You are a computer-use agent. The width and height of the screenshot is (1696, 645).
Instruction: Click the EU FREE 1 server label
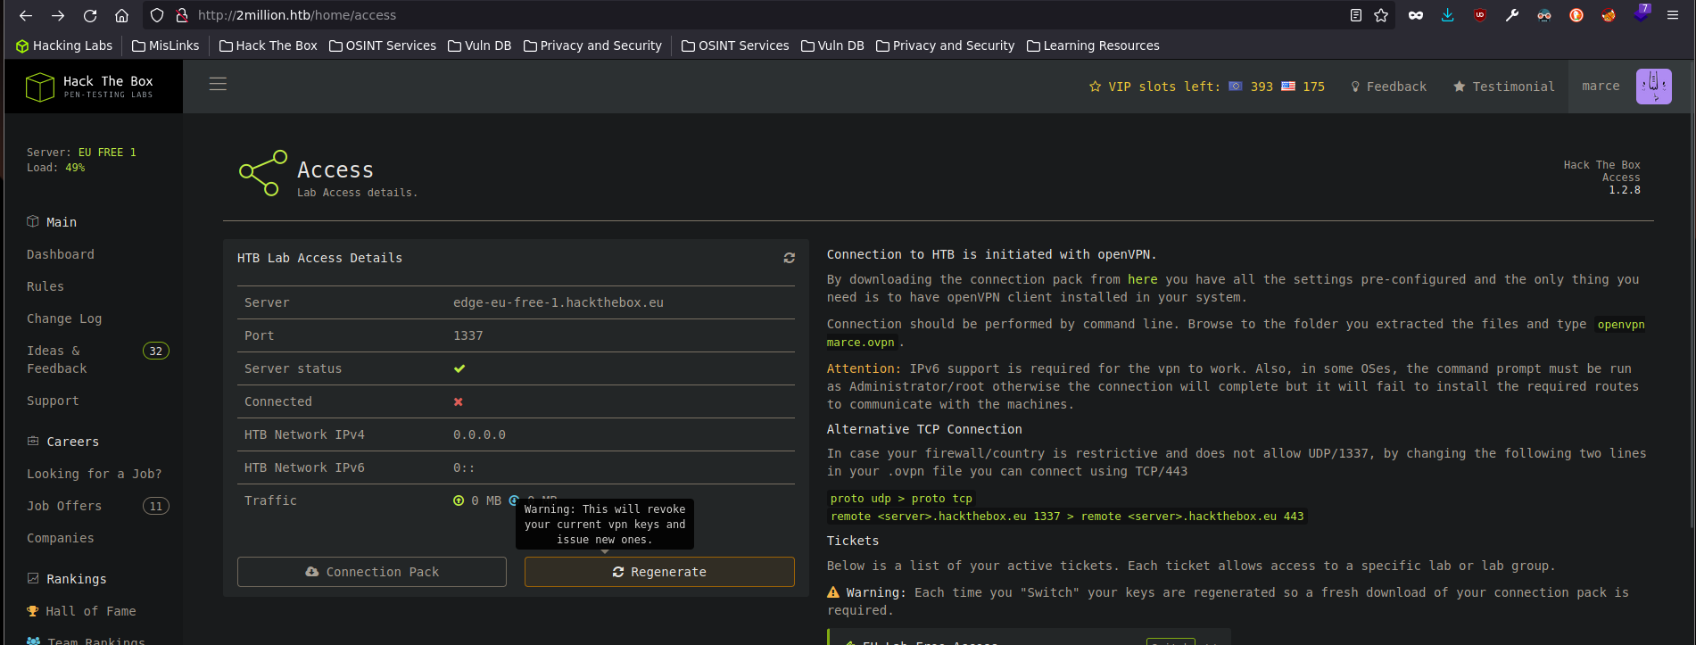(107, 153)
